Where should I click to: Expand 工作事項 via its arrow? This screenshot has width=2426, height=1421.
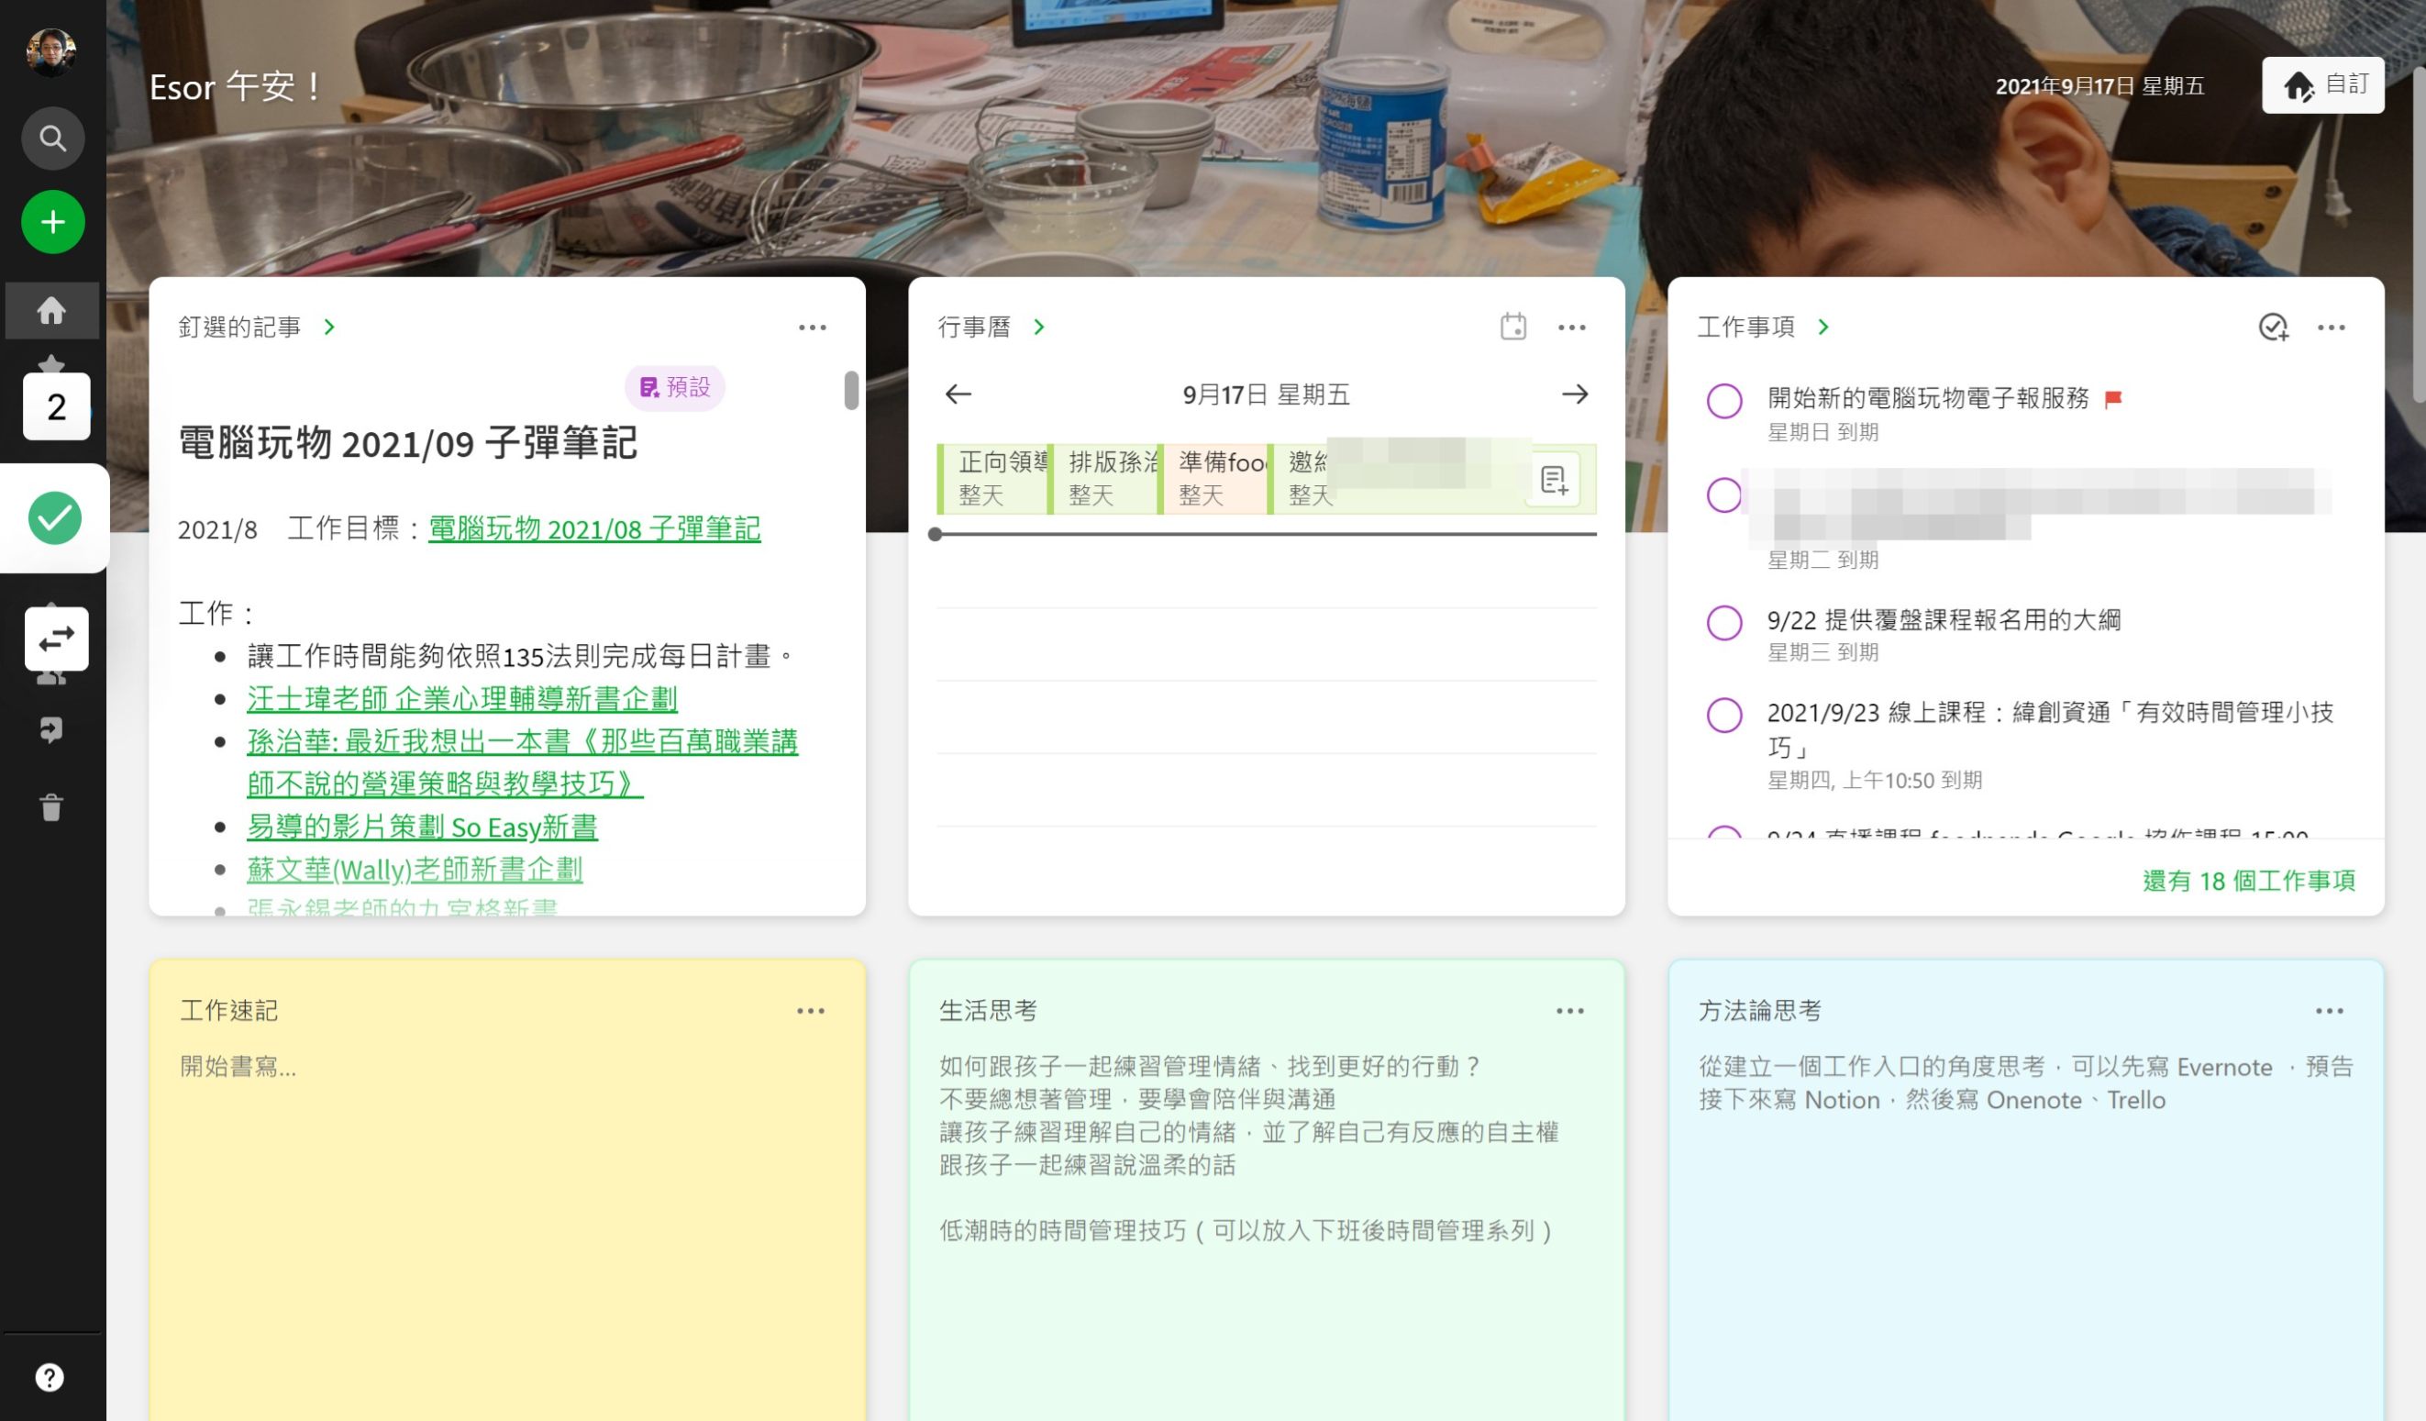(x=1823, y=327)
